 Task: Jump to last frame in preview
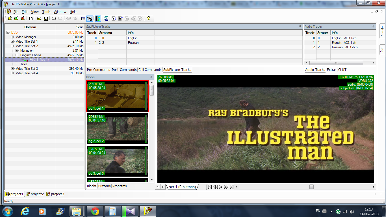click(x=232, y=187)
